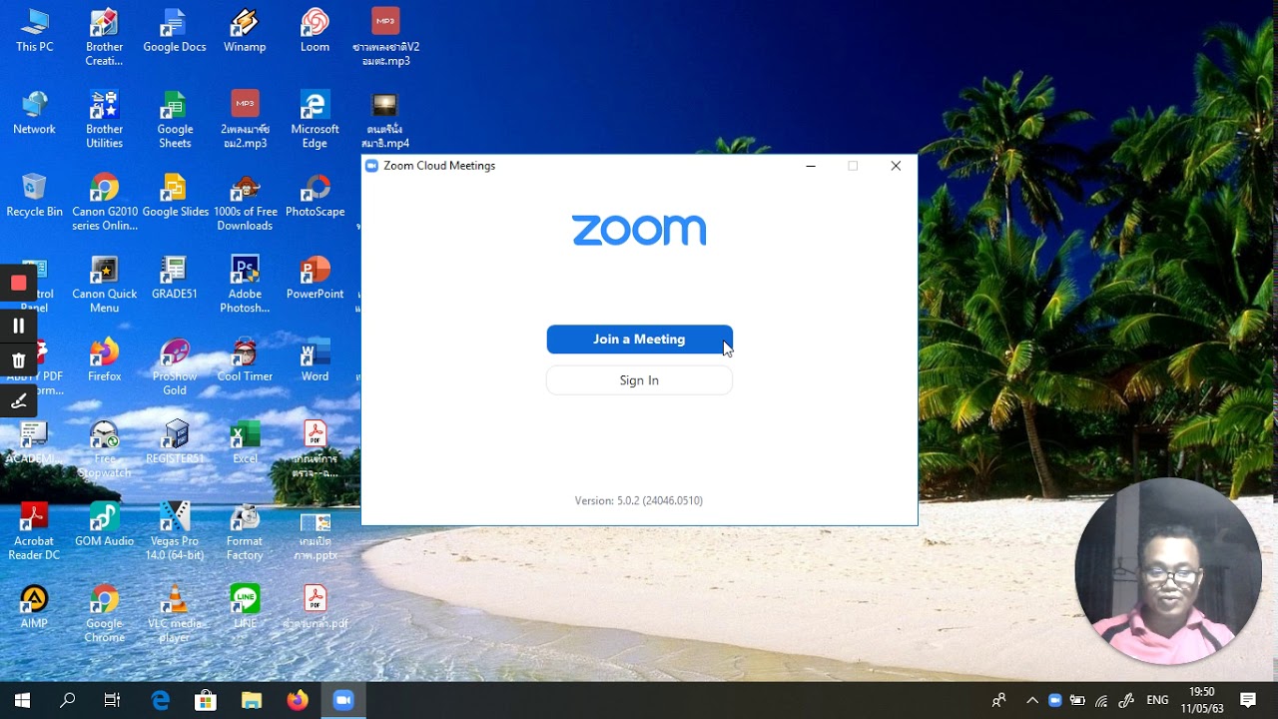Launch Loom desktop icon
The height and width of the screenshot is (719, 1278).
pyautogui.click(x=315, y=31)
